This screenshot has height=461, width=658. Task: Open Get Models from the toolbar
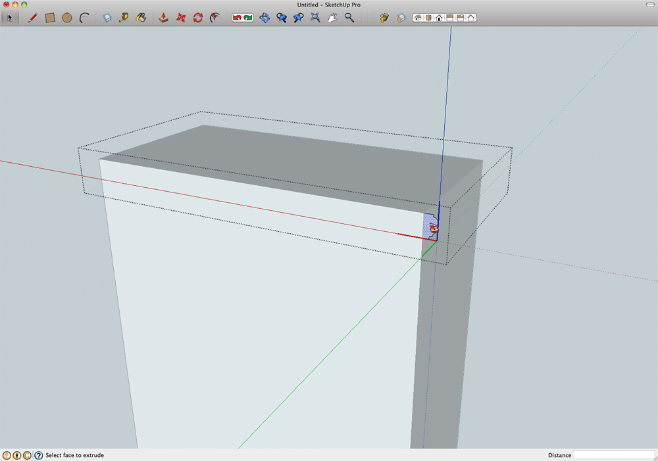point(384,18)
